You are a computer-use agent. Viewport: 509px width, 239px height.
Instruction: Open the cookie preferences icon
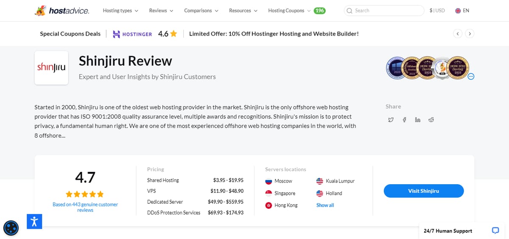coord(11,228)
